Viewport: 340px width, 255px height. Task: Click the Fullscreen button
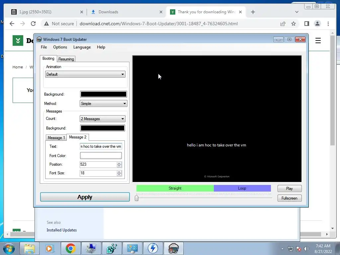point(290,198)
